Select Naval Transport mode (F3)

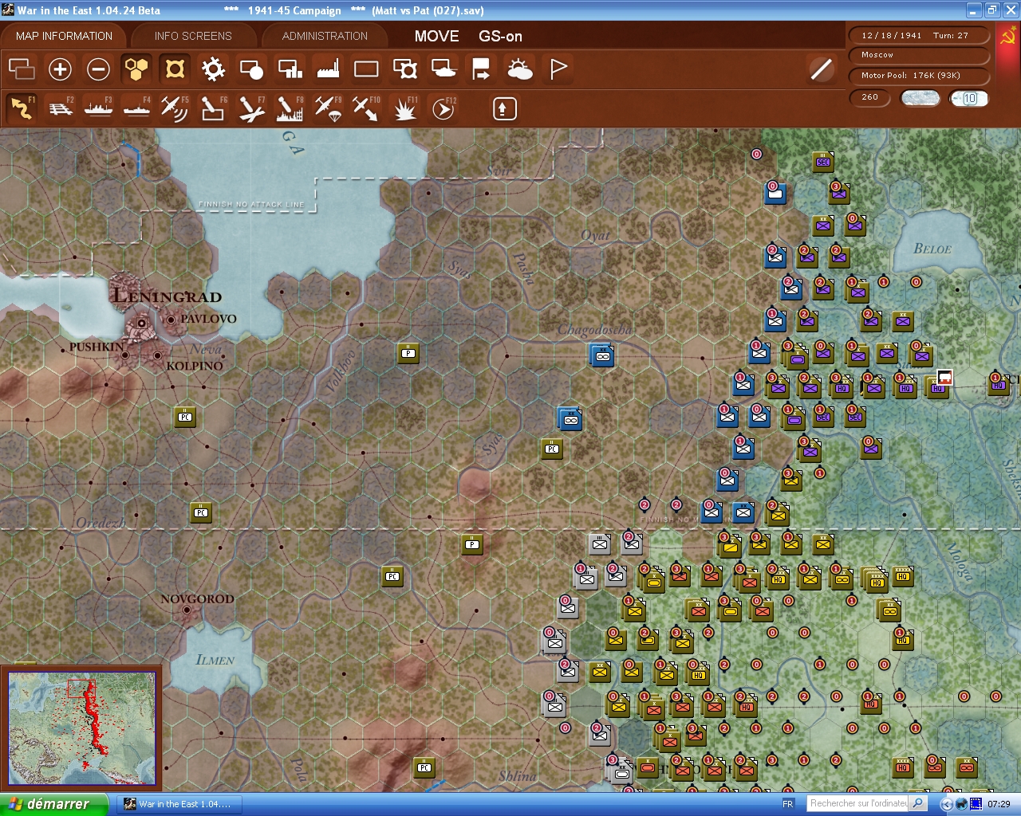click(98, 108)
